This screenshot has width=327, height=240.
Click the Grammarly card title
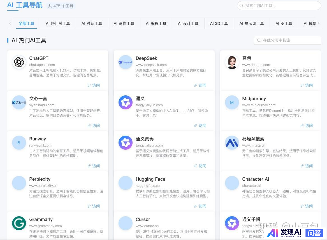41,219
